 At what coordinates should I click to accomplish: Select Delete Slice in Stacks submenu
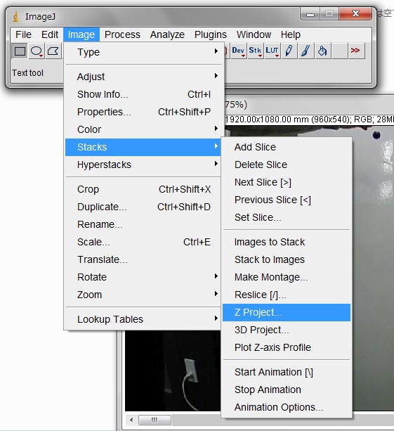tap(287, 165)
